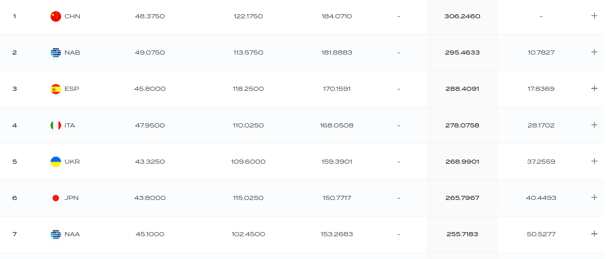The height and width of the screenshot is (259, 606).
Task: Expand the JPN row details
Action: [x=594, y=197]
